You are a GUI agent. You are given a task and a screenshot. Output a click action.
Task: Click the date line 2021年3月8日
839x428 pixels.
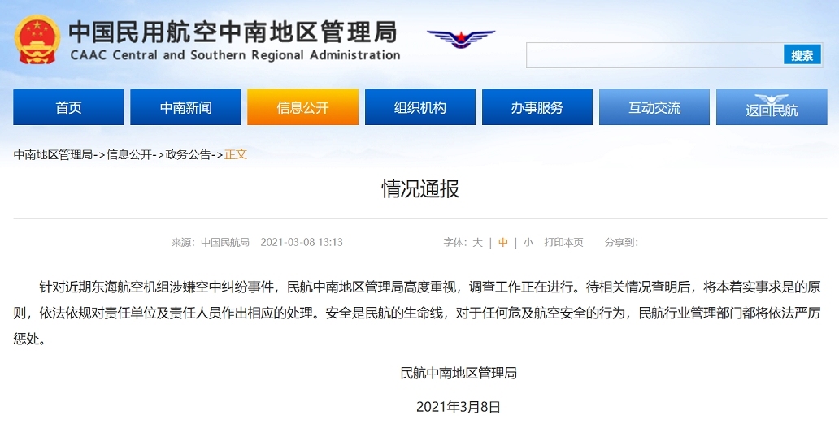[459, 407]
